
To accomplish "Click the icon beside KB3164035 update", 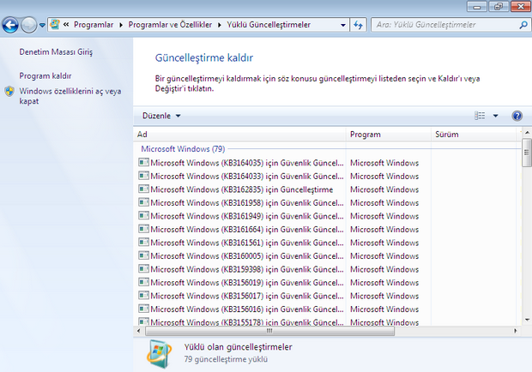I will (x=143, y=163).
